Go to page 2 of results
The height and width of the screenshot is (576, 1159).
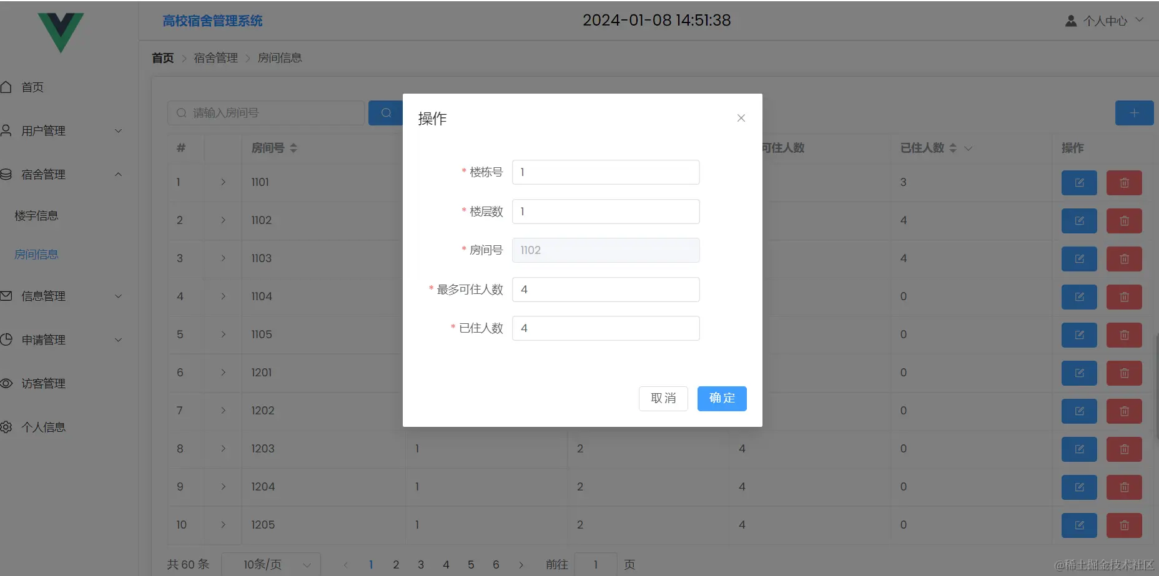[x=396, y=565]
